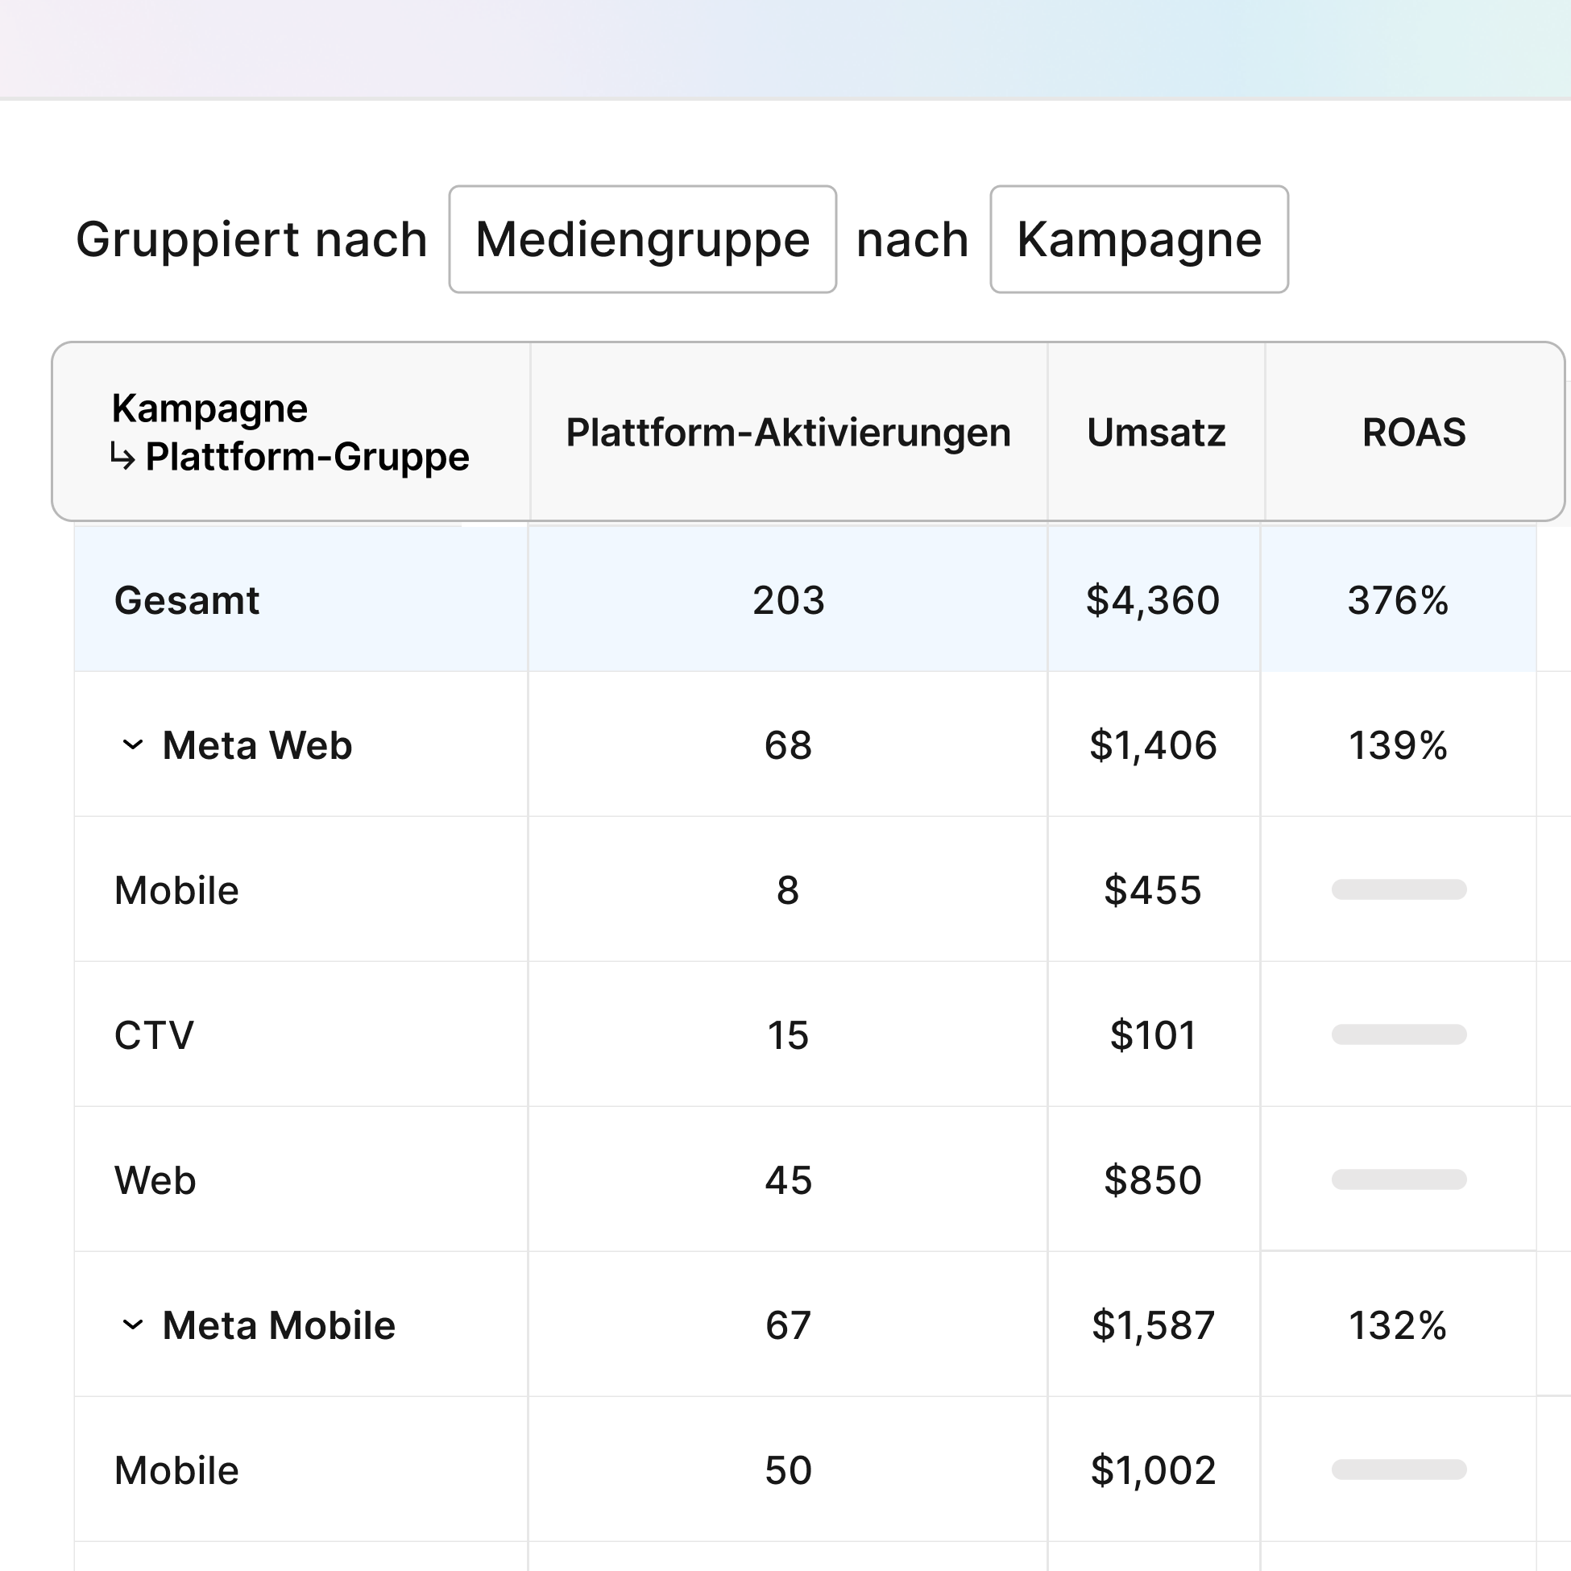Collapse the Meta Web campaign row
1571x1571 pixels.
point(132,745)
